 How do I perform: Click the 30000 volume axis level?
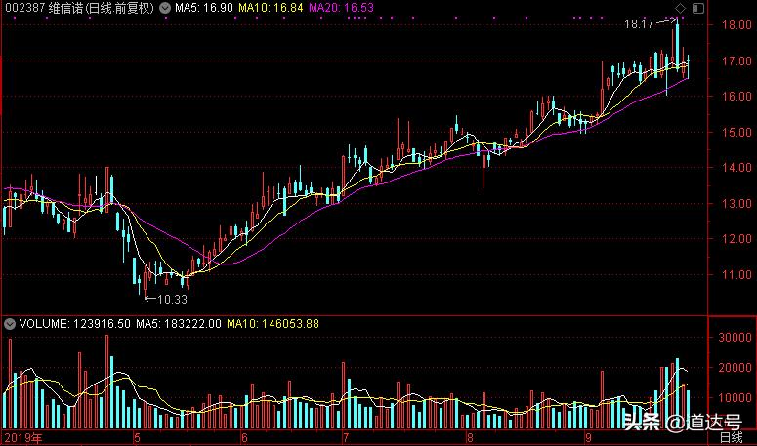click(735, 337)
